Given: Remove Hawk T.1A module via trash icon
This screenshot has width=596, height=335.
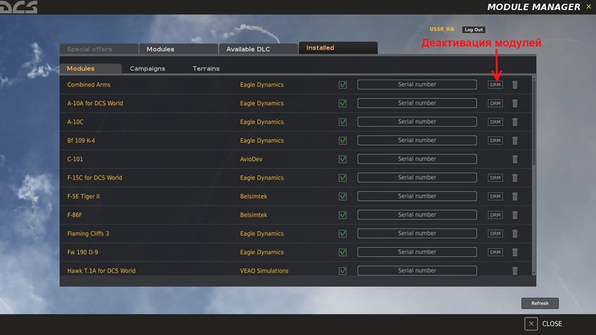Looking at the screenshot, I should (515, 271).
